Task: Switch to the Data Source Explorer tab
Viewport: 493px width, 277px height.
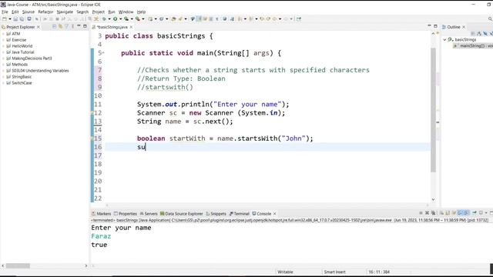Action: tap(182, 214)
